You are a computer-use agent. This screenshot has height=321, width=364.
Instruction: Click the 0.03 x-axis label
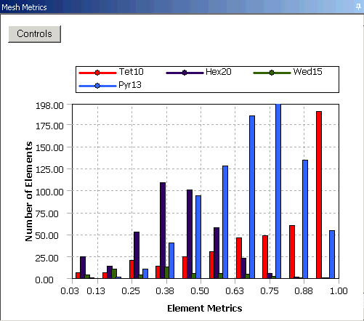(70, 291)
